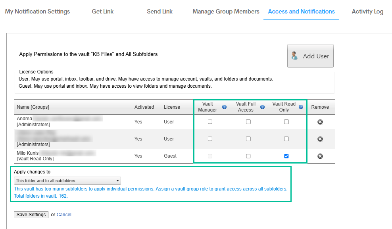The height and width of the screenshot is (229, 392).
Task: Click the Vault Manager help icon
Action: coord(224,107)
